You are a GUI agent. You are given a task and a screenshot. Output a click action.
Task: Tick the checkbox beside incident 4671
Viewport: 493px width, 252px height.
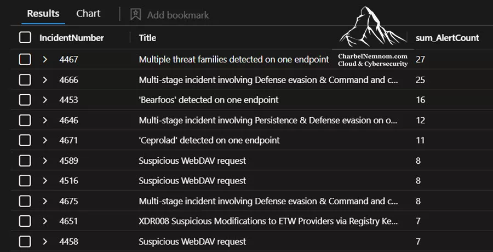pos(25,140)
